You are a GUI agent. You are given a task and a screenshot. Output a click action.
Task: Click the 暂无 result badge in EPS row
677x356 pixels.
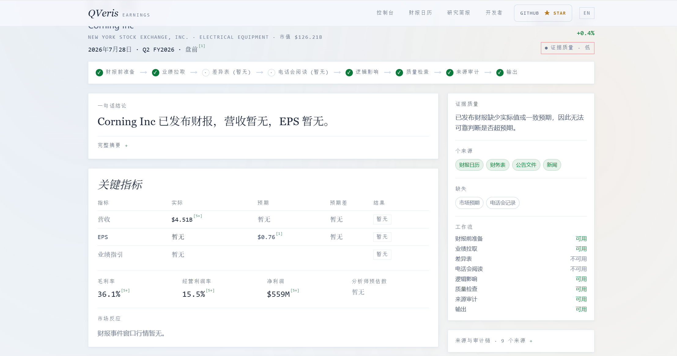point(382,237)
